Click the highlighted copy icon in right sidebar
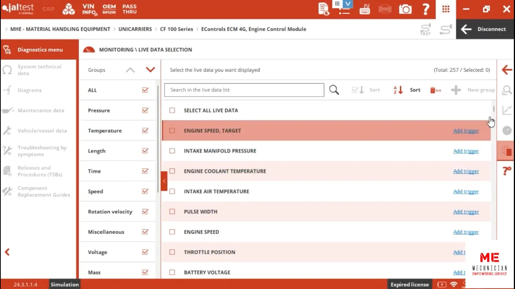Viewport: 515px width, 289px height. [506, 151]
